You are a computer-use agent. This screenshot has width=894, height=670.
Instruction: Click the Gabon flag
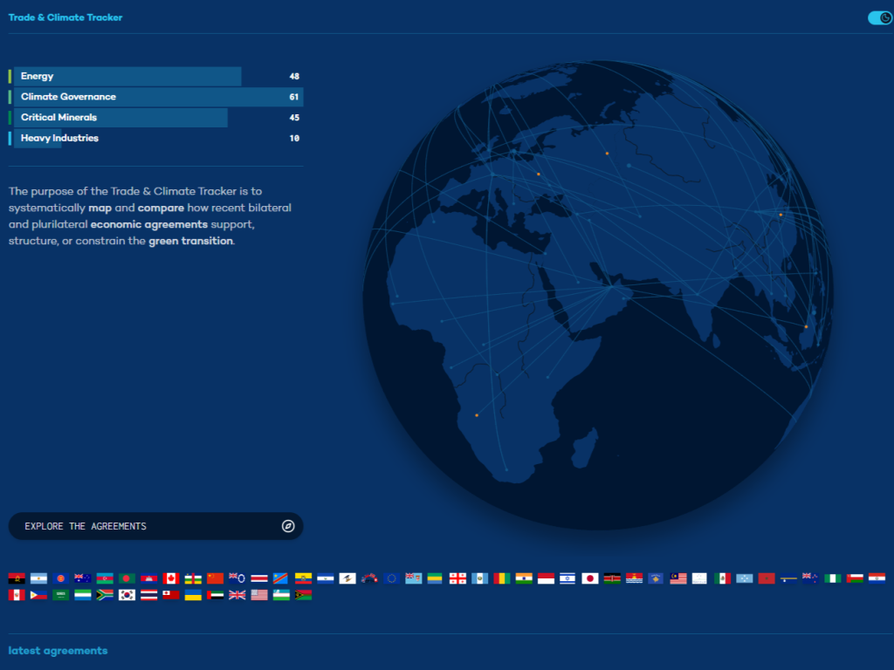coord(435,578)
